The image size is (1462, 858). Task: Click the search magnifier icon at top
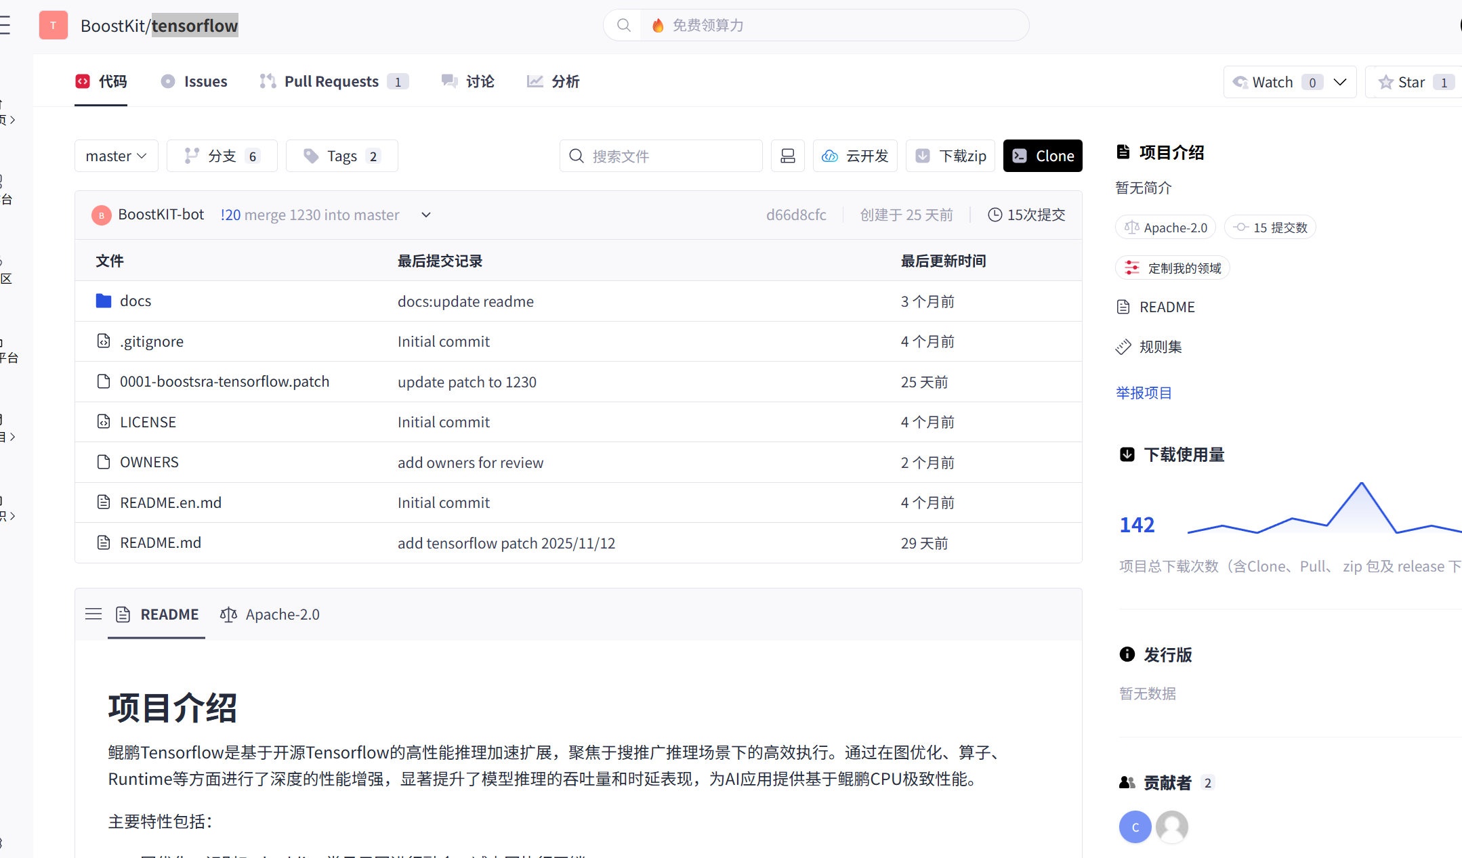623,25
